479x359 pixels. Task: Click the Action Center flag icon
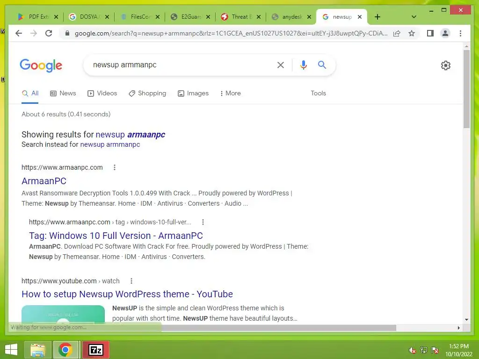point(435,350)
